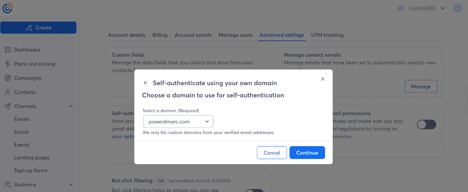Toggle the Bot click filtering switch
Screen dimensions: 468x192
tap(254, 190)
